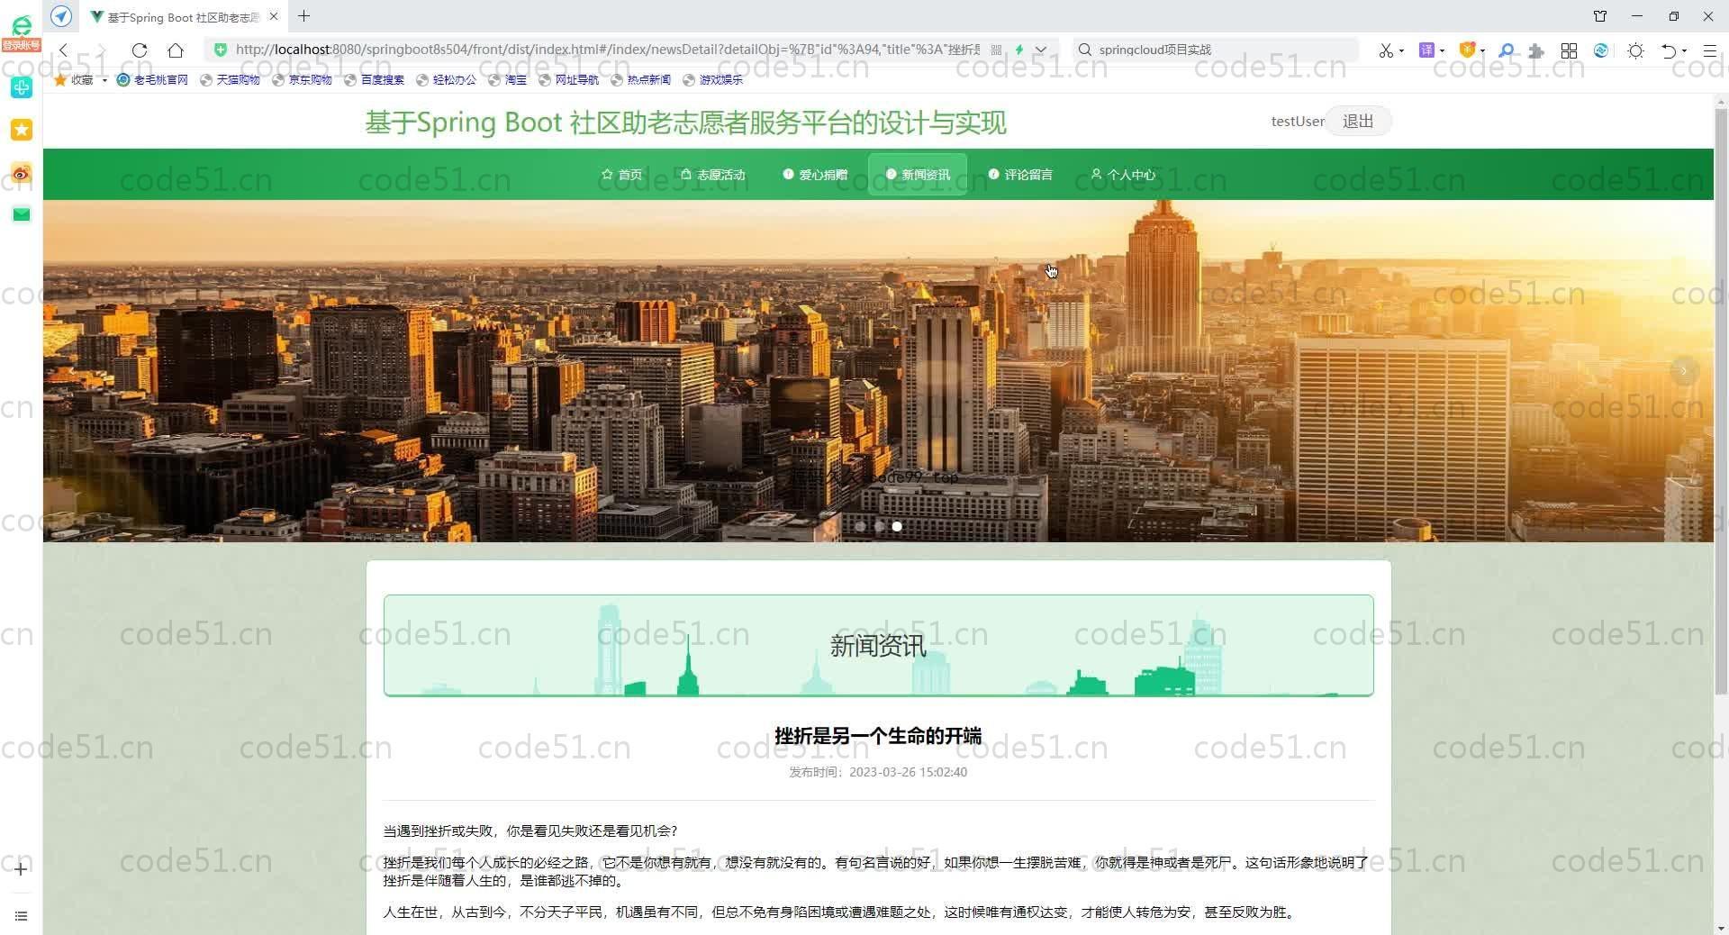Select the second carousel indicator dot
The height and width of the screenshot is (935, 1729).
879,526
